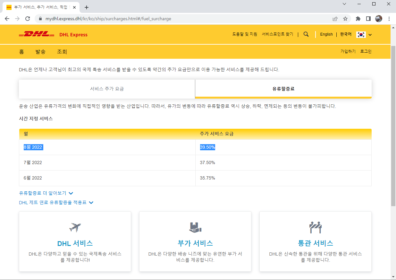Click the package-in-hand icon above 부가 서비스
This screenshot has width=396, height=280.
(x=195, y=228)
